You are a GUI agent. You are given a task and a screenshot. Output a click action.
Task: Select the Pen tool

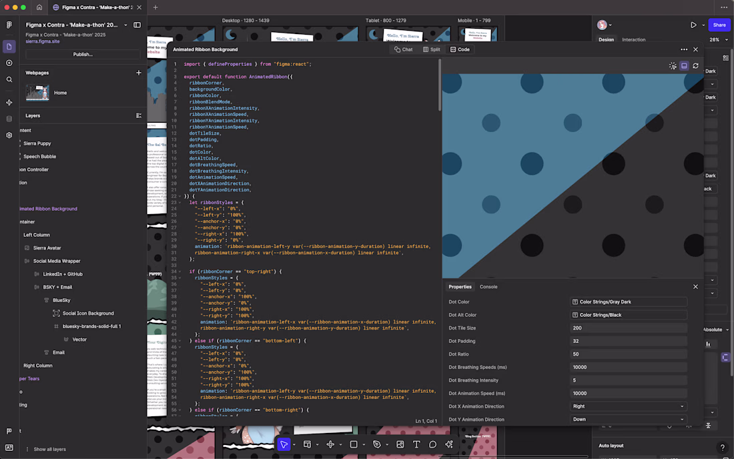pos(377,444)
